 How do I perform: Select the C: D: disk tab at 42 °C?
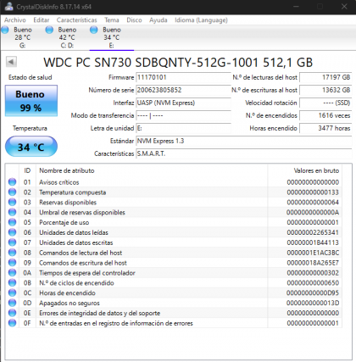click(x=67, y=37)
